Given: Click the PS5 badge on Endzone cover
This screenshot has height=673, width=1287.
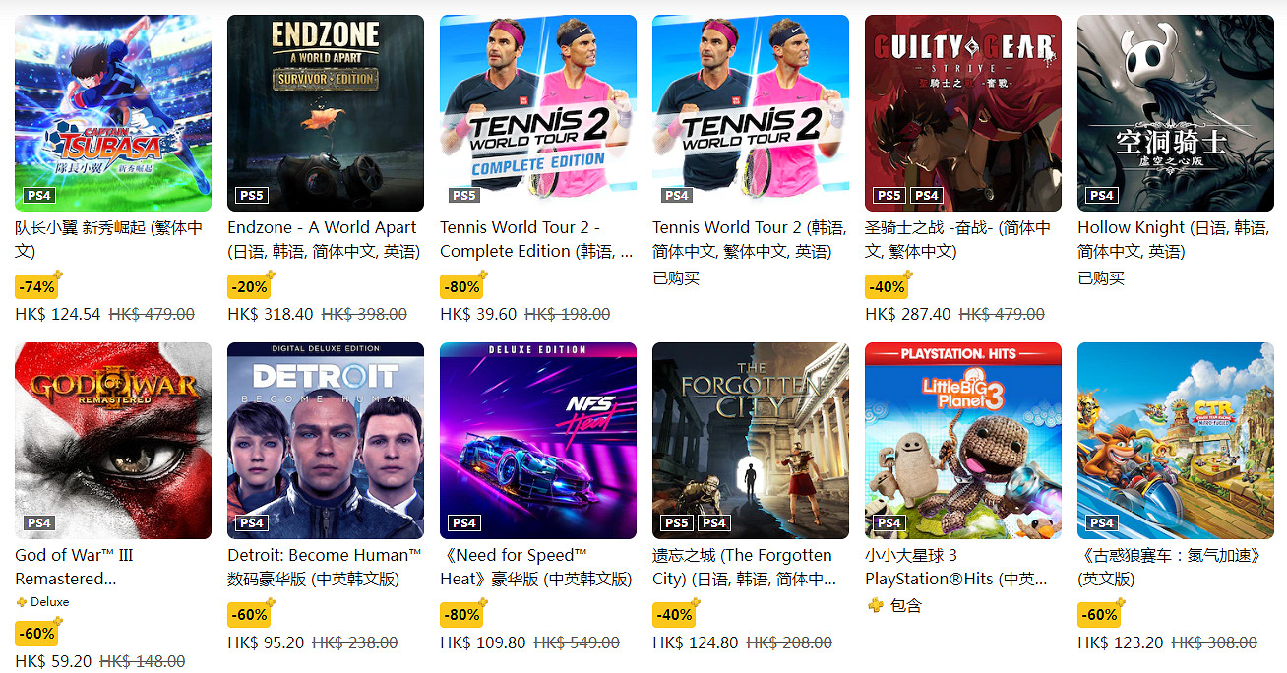Looking at the screenshot, I should (251, 196).
